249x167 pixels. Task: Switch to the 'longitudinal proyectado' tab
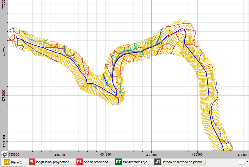(53, 162)
